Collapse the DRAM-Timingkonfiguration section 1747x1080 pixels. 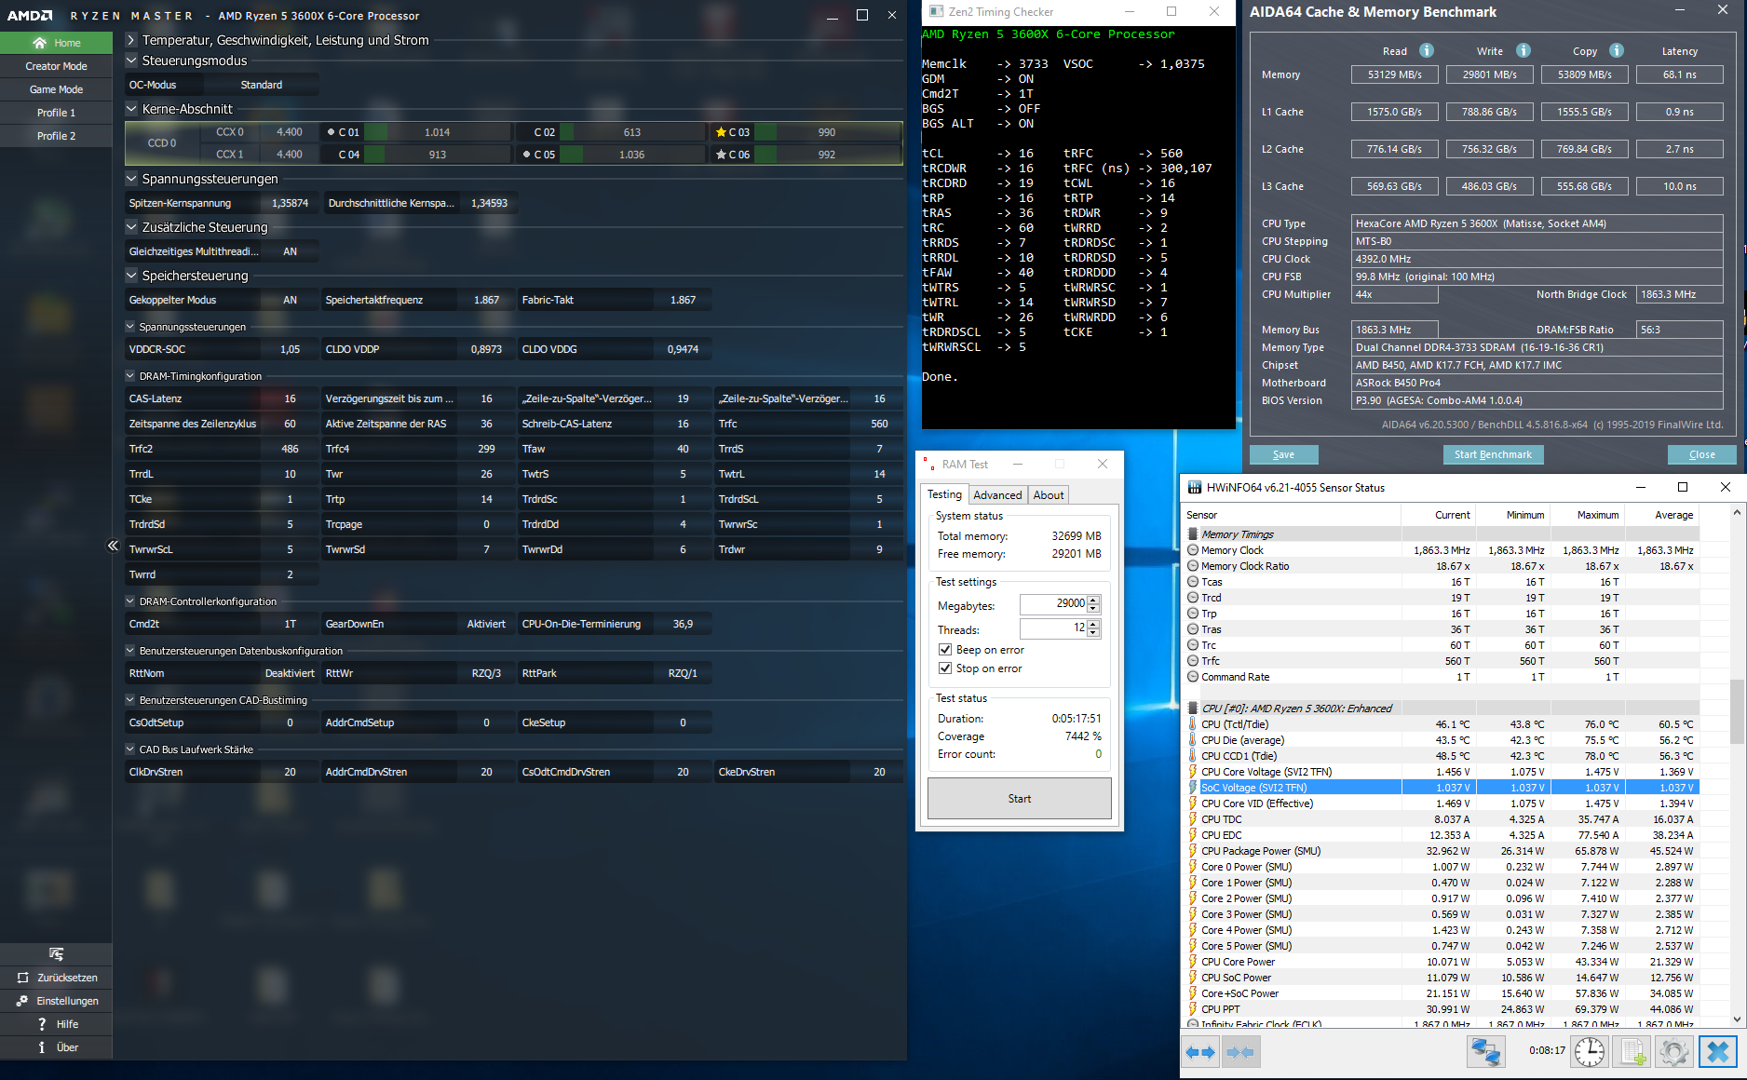coord(130,376)
